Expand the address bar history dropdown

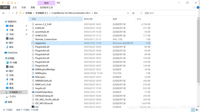[x=128, y=13]
